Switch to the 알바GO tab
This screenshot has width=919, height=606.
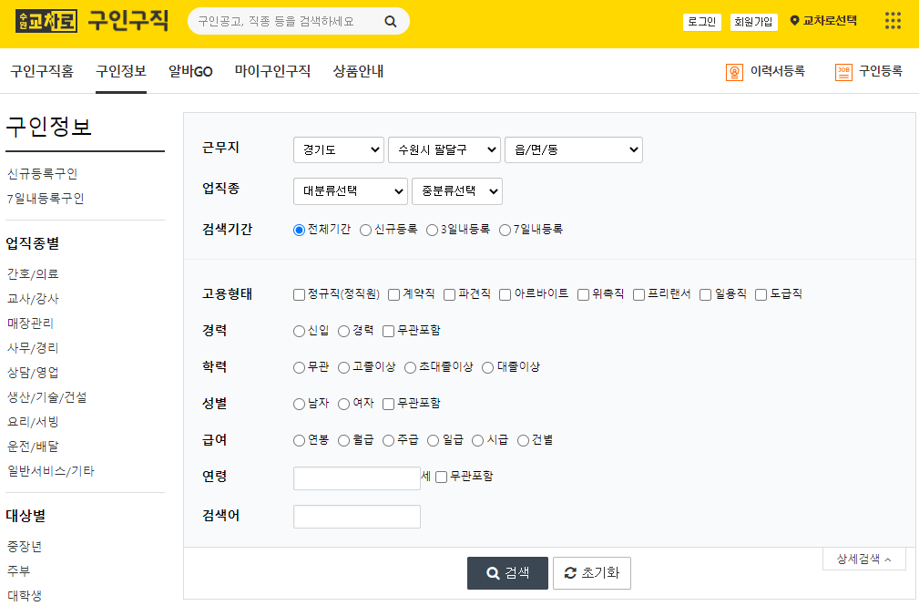[189, 70]
